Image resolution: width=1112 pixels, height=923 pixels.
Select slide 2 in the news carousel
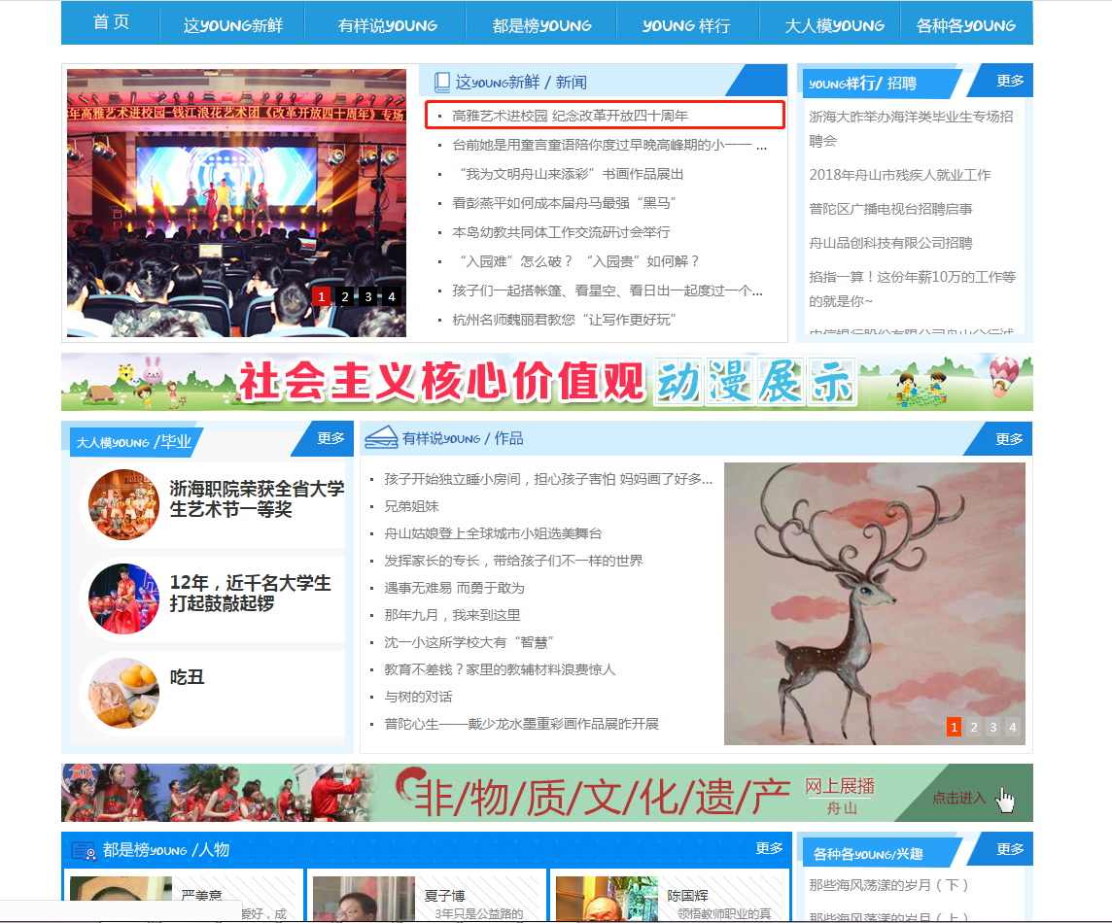(344, 297)
